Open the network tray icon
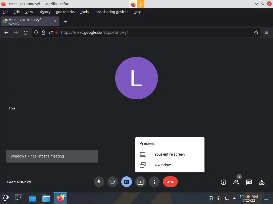This screenshot has width=273, height=204. (x=227, y=198)
